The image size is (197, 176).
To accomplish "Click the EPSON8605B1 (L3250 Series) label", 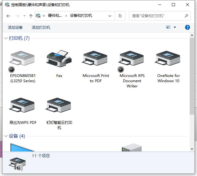I will click(x=23, y=78).
